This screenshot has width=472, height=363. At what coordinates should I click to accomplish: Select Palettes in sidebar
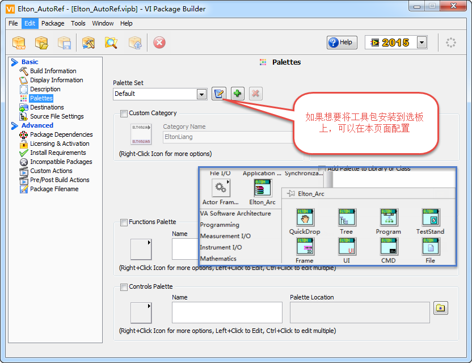coord(41,98)
